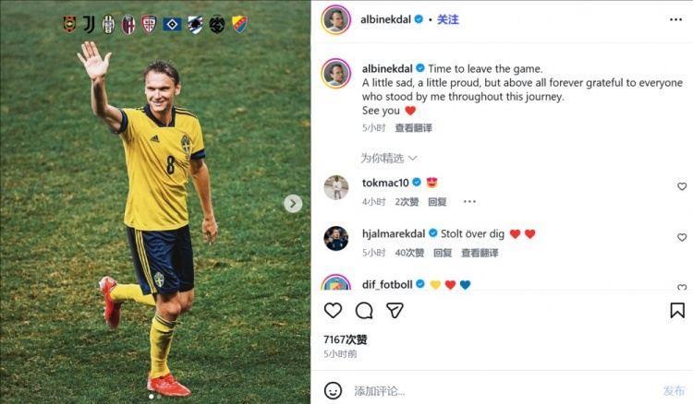Follow albinekdal with the 关注 button
The image size is (693, 404).
pos(448,19)
